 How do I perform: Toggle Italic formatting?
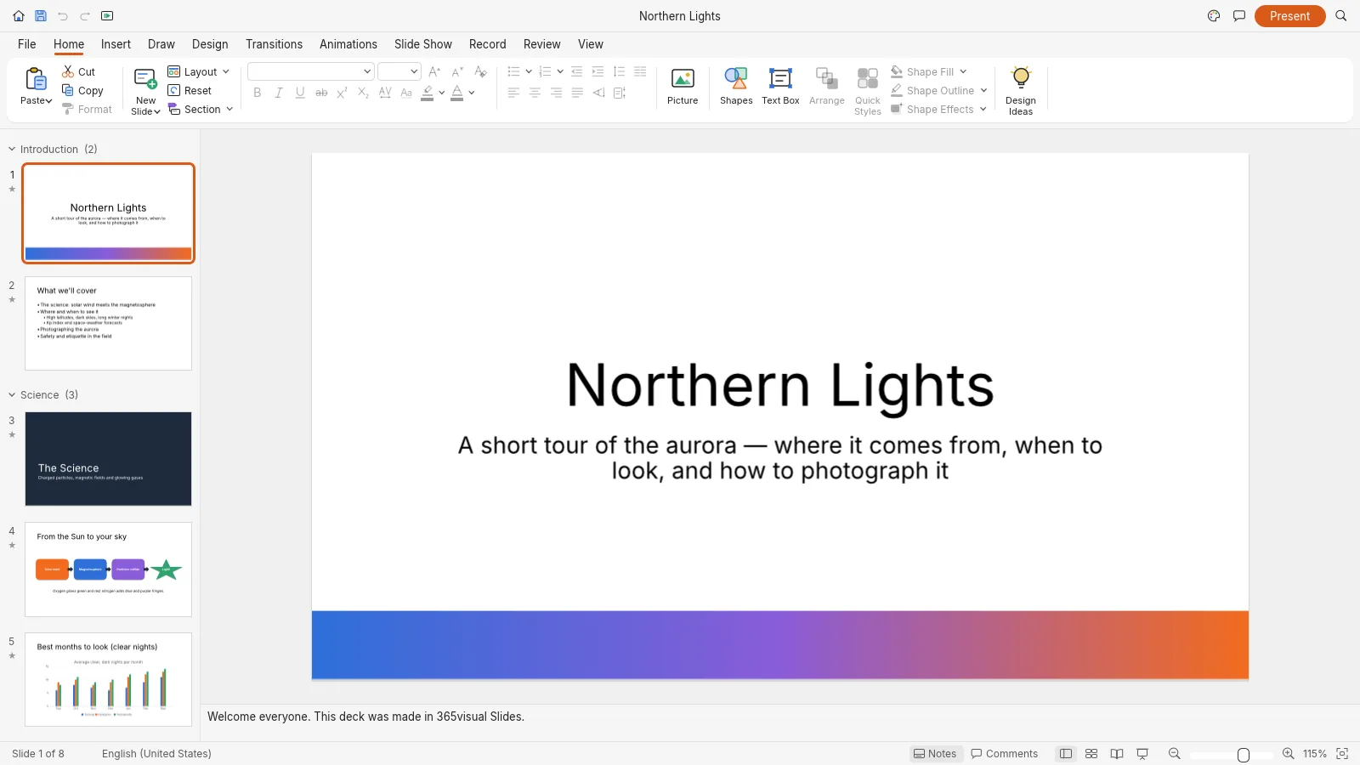pos(279,93)
